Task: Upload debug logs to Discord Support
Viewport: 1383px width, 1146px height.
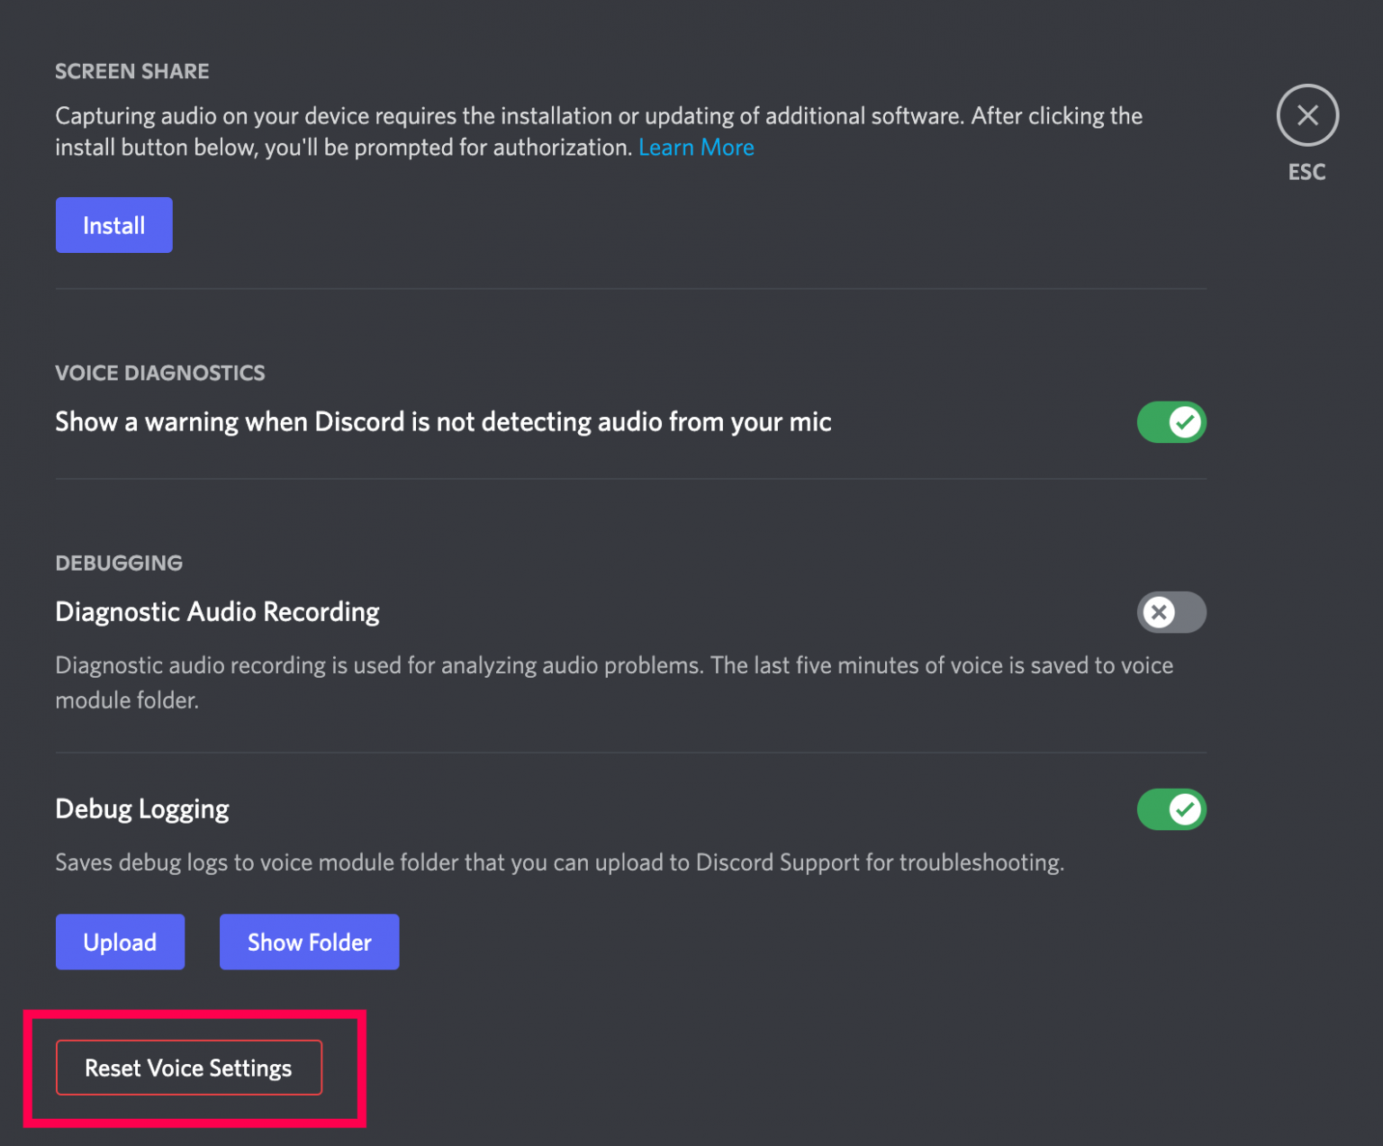Action: (120, 942)
